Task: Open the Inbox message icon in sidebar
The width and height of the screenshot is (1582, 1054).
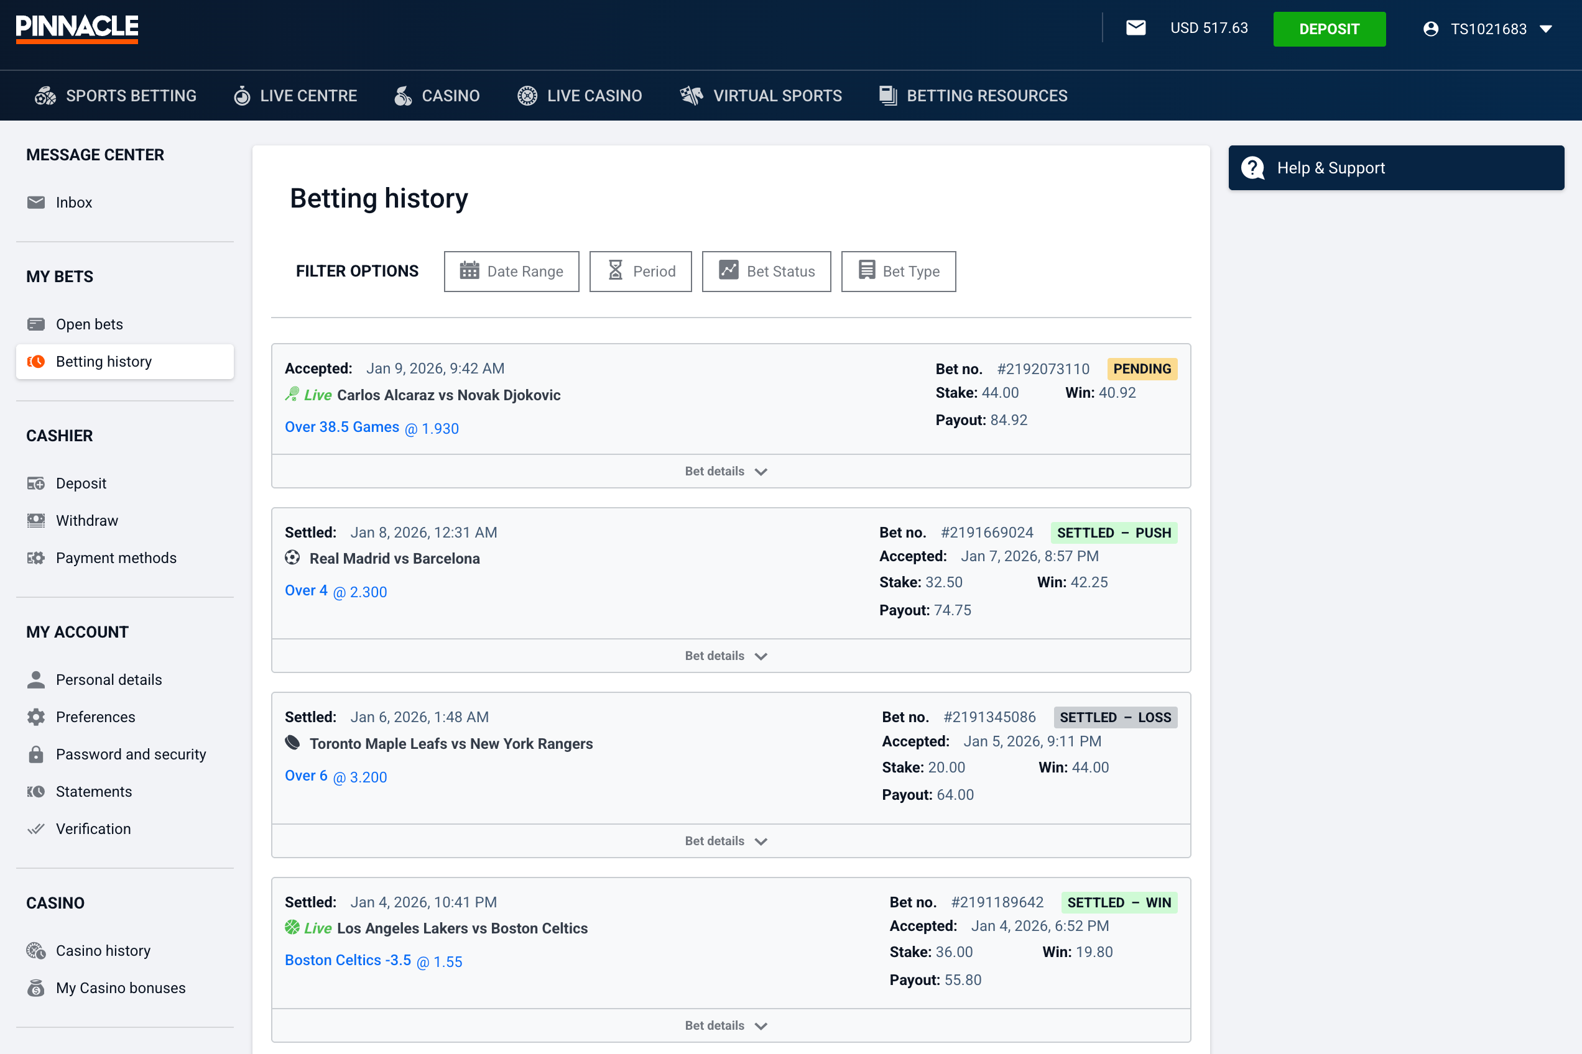Action: [35, 201]
